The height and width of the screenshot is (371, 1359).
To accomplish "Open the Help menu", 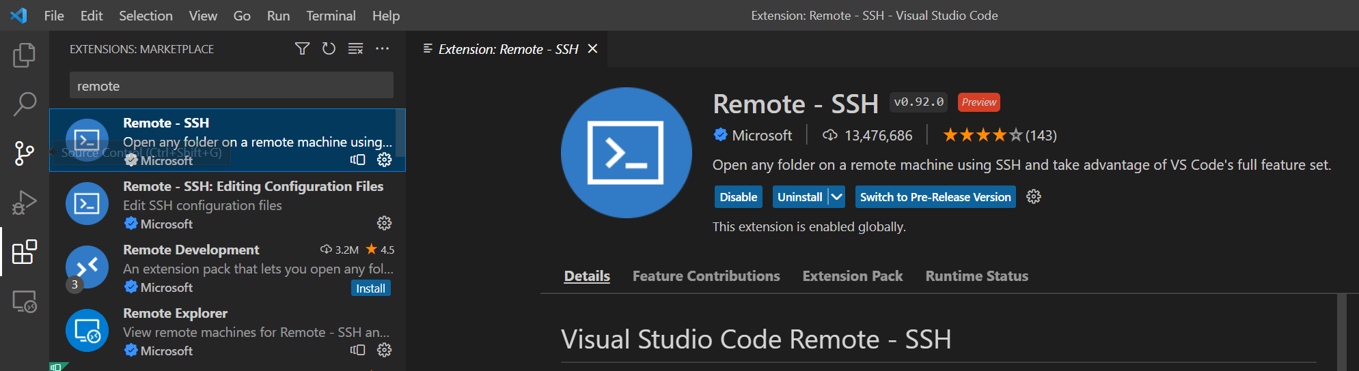I will pos(386,15).
